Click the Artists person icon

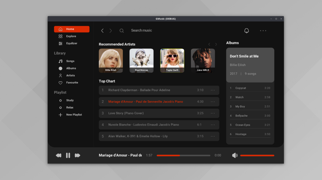(60, 76)
